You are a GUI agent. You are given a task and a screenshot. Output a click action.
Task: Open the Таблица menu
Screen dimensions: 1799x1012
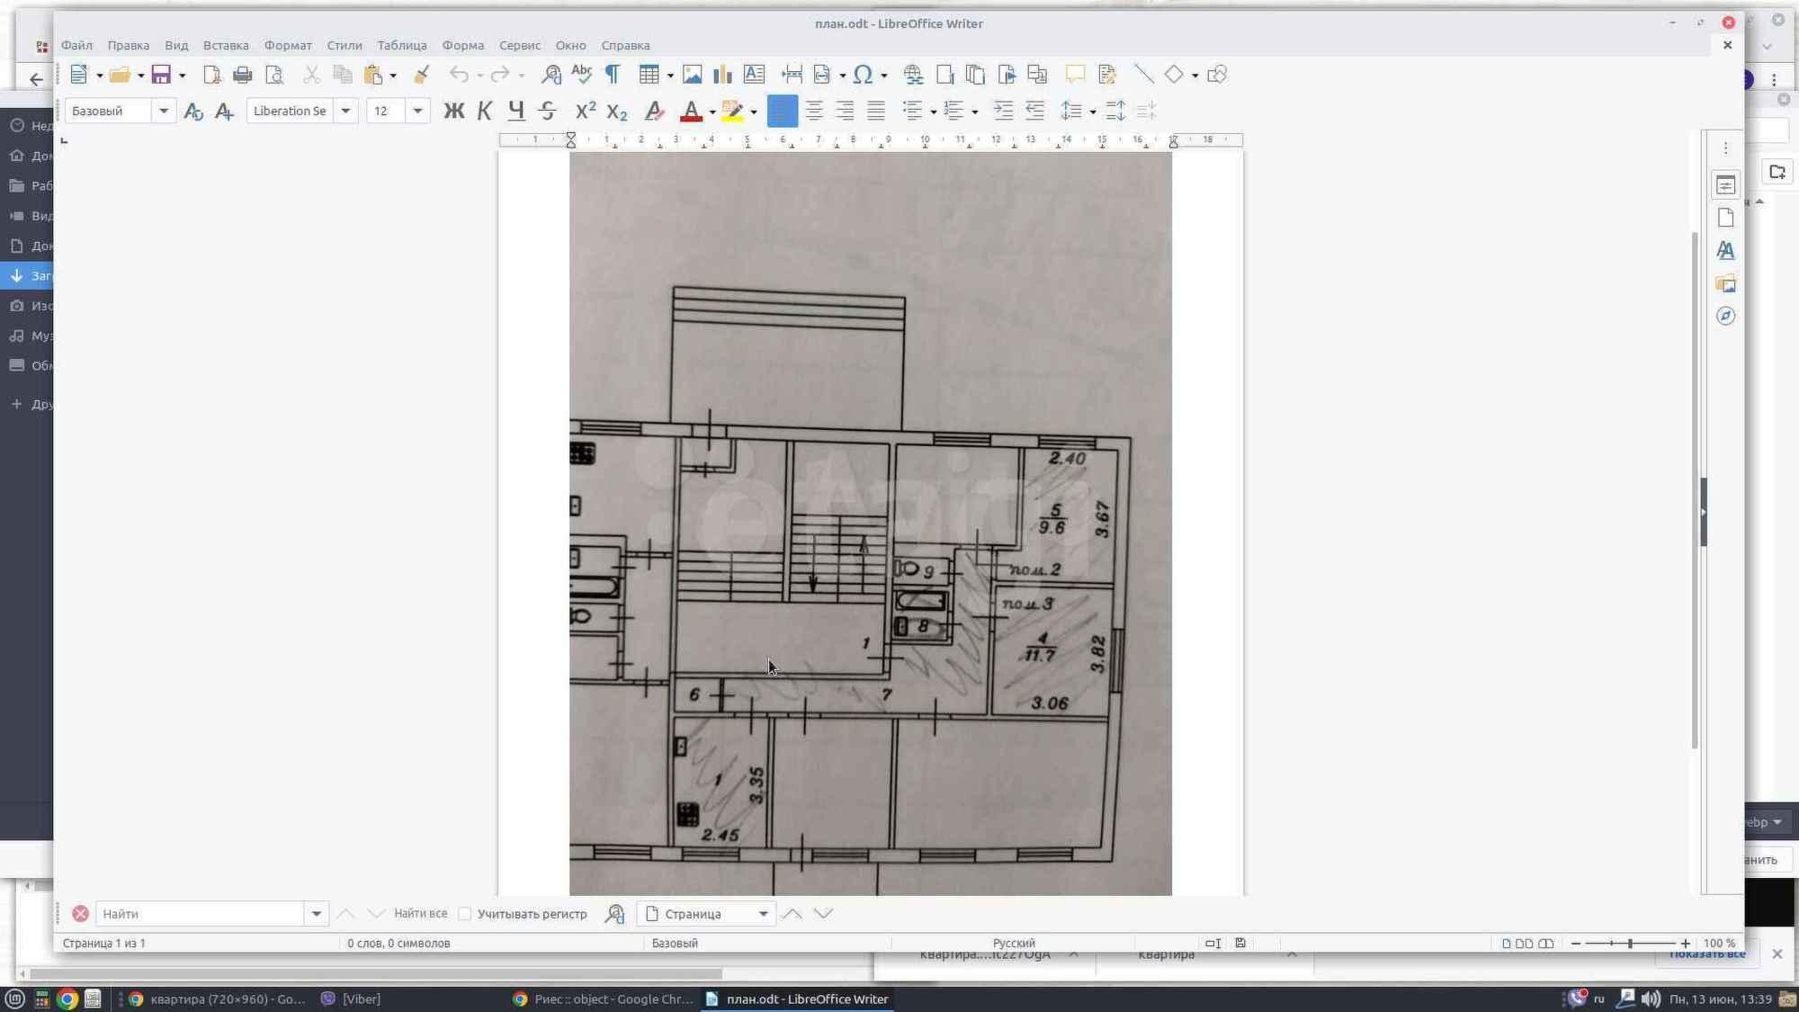coord(402,45)
